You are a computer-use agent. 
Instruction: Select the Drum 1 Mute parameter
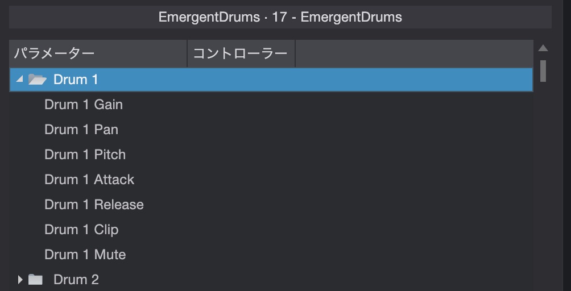click(x=85, y=255)
